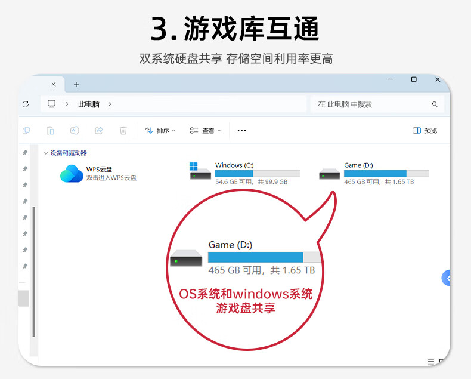
Task: Click the delete trash icon
Action: pos(123,131)
